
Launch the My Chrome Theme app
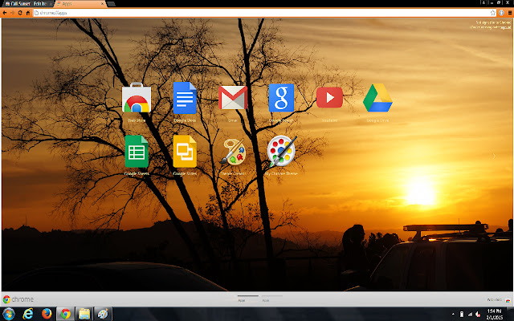pyautogui.click(x=281, y=152)
